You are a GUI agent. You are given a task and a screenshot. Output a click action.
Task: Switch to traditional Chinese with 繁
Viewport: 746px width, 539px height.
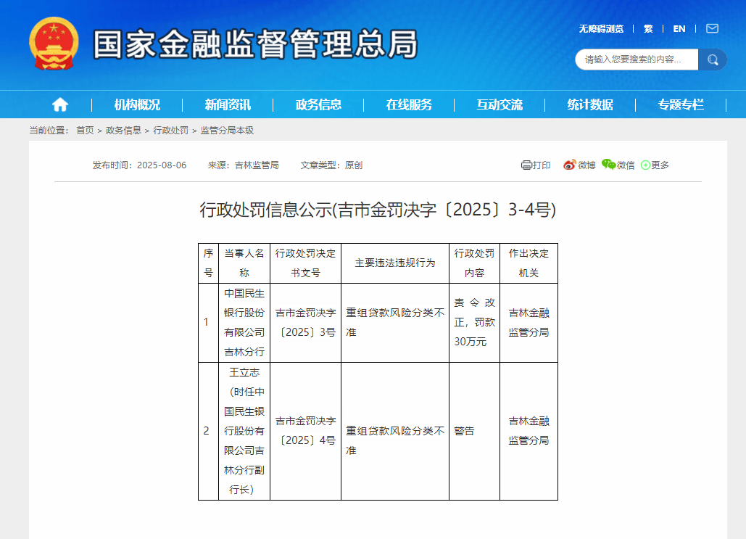click(x=648, y=29)
